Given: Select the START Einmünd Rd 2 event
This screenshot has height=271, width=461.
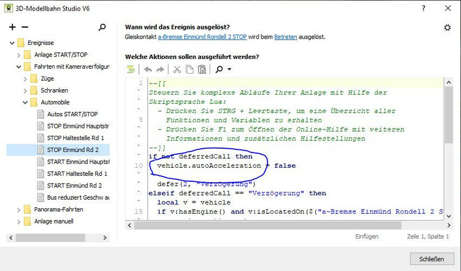Looking at the screenshot, I should point(74,186).
